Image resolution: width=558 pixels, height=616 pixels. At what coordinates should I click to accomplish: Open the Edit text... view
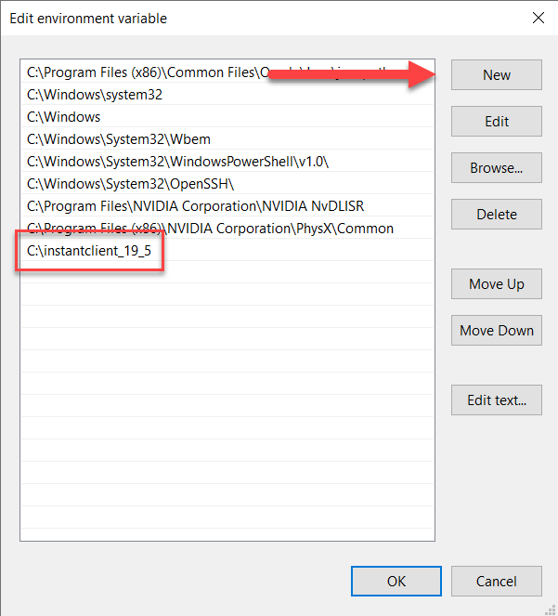coord(496,400)
